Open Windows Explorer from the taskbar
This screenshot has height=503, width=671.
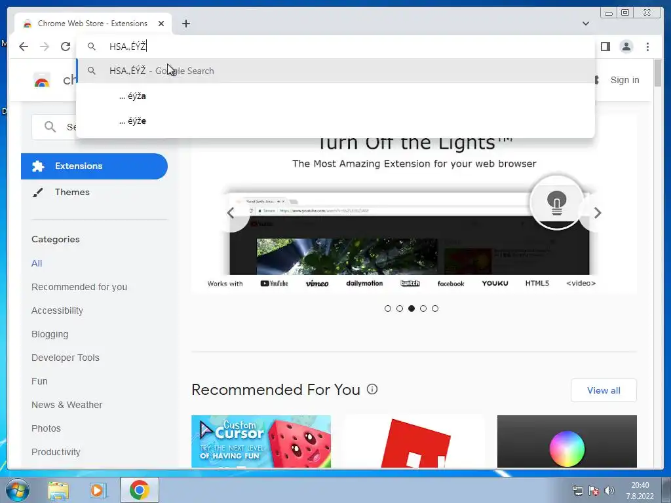[x=58, y=490]
